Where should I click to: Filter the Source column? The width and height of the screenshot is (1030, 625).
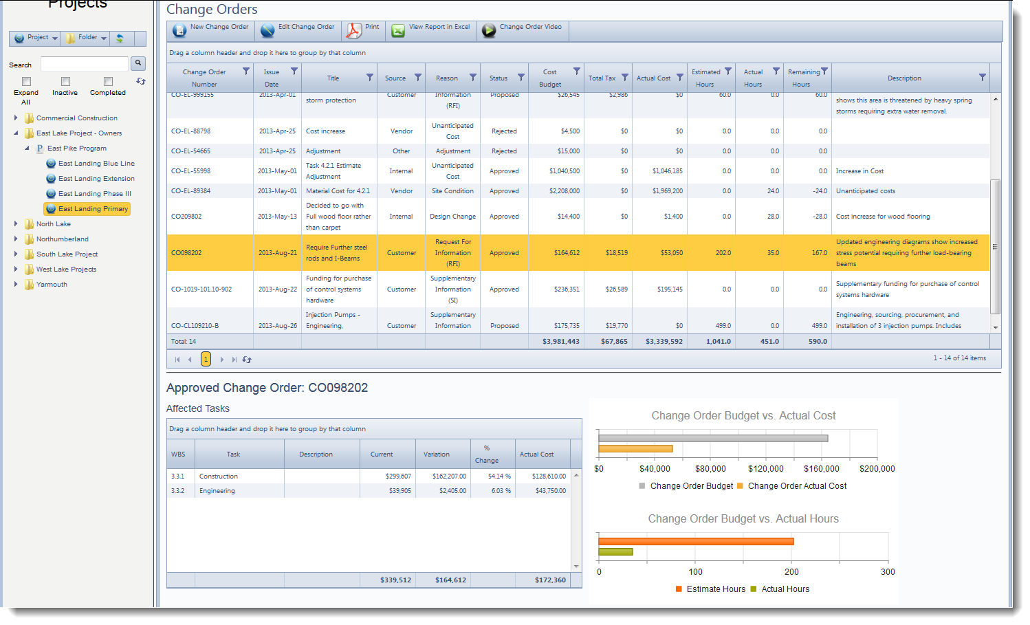click(x=418, y=78)
